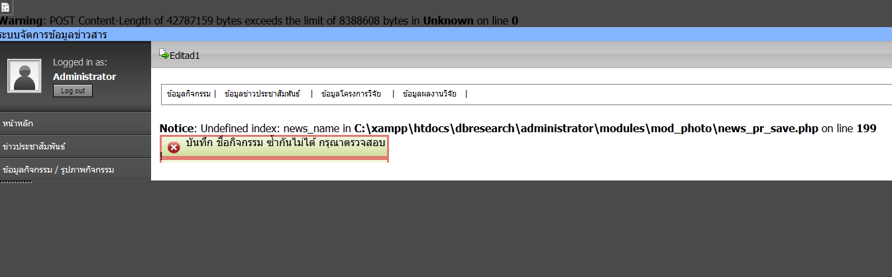
Task: Click the red error X icon
Action: pos(174,147)
